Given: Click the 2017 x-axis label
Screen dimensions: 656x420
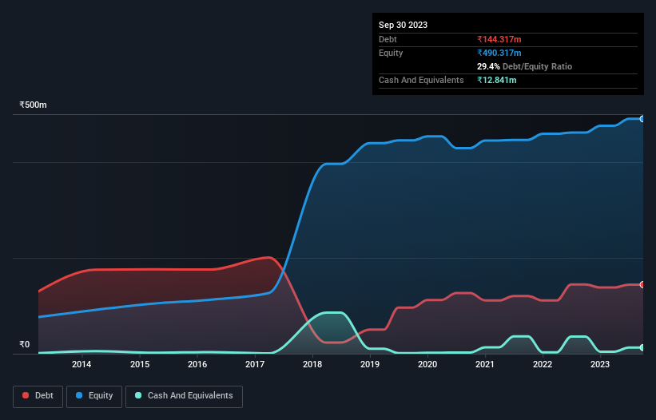Looking at the screenshot, I should tap(255, 364).
